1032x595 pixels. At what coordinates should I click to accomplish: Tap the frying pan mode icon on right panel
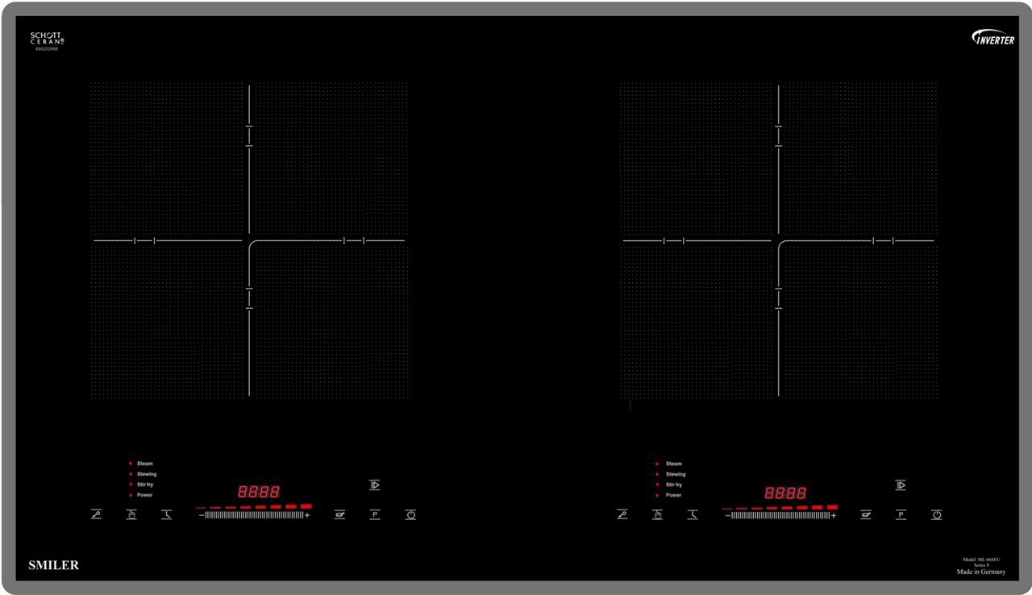pos(866,514)
